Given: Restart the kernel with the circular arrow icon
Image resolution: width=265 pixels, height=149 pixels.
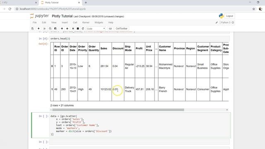Looking at the screenshot, I should point(83,29).
